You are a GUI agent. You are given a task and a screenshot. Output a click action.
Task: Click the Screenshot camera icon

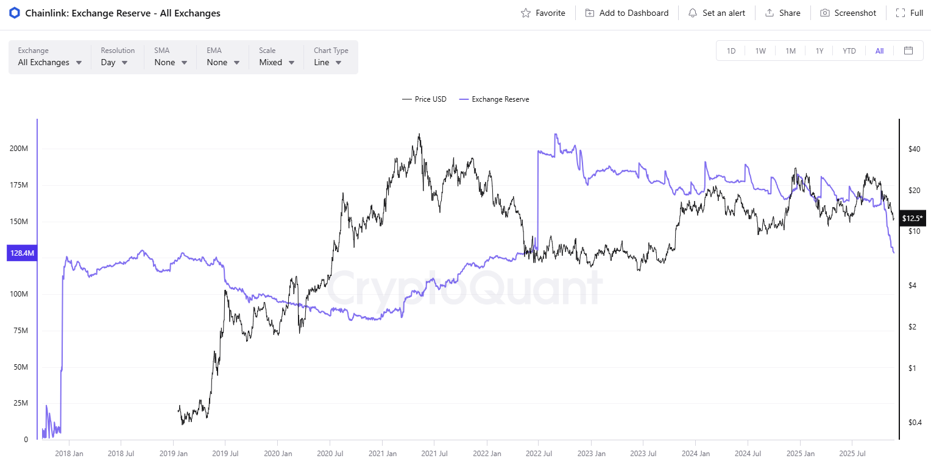[x=825, y=12]
